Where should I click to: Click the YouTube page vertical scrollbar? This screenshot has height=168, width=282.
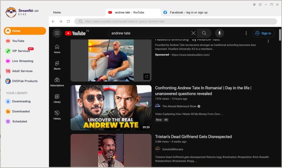[x=280, y=35]
